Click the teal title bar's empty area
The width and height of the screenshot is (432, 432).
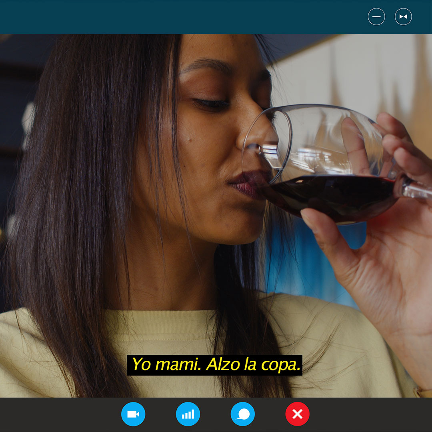pos(180,17)
